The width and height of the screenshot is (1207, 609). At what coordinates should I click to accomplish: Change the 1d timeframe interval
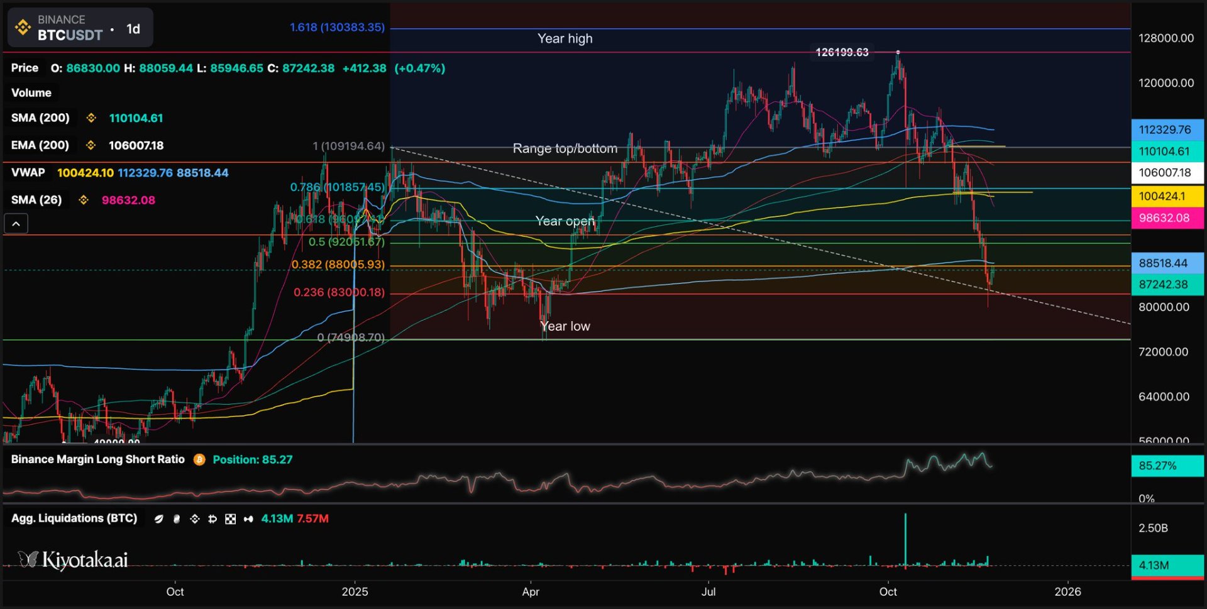[133, 29]
